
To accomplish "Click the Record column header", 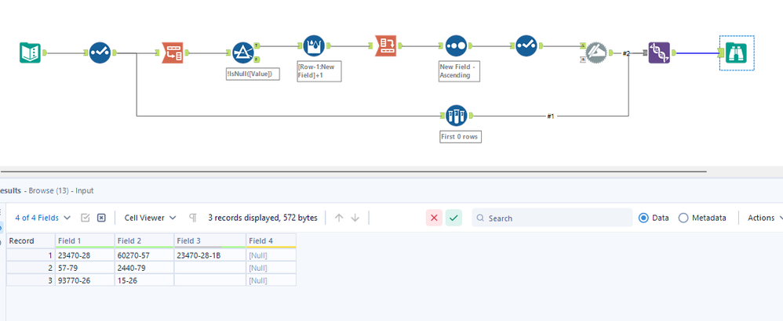I will [31, 241].
